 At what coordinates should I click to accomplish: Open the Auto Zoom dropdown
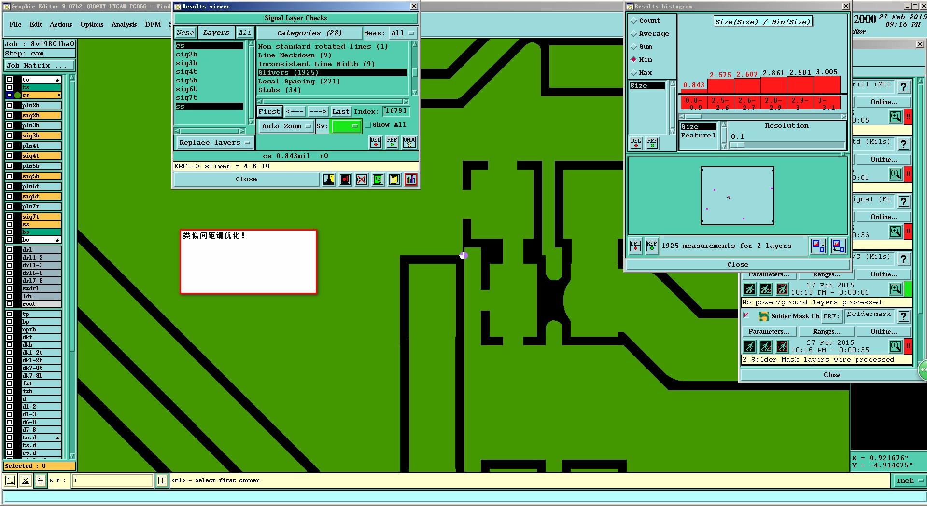click(286, 126)
